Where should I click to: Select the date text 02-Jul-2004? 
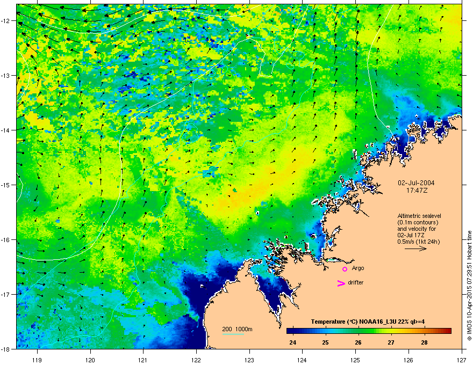(x=416, y=183)
